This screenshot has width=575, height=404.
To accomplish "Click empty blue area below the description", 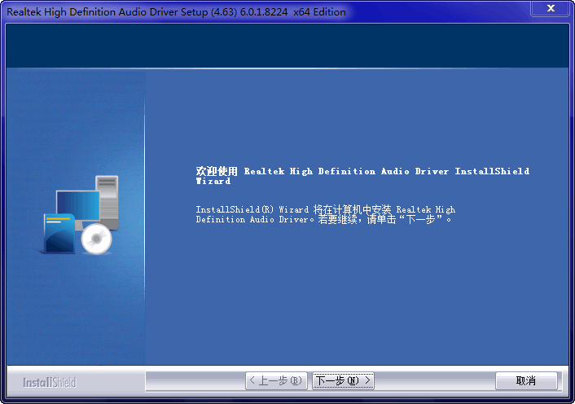I will [358, 301].
